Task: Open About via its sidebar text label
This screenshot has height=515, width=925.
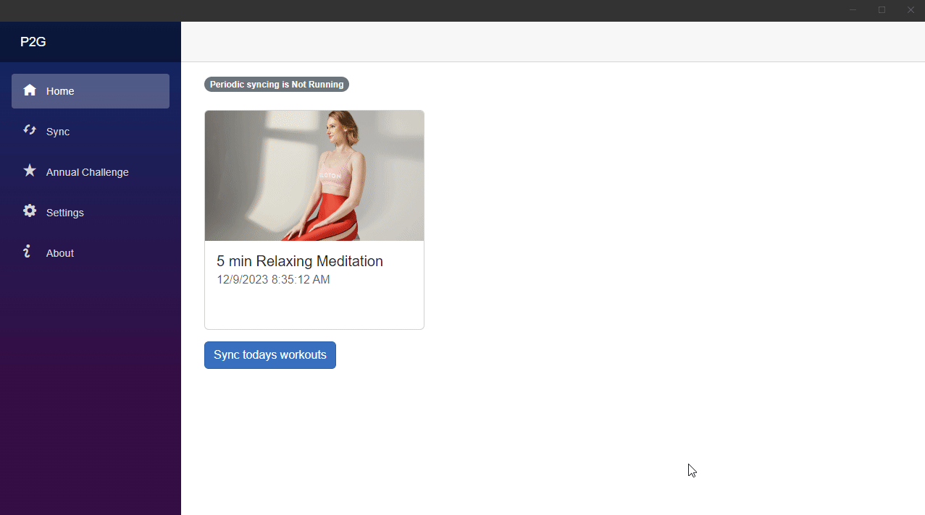Action: click(x=59, y=253)
